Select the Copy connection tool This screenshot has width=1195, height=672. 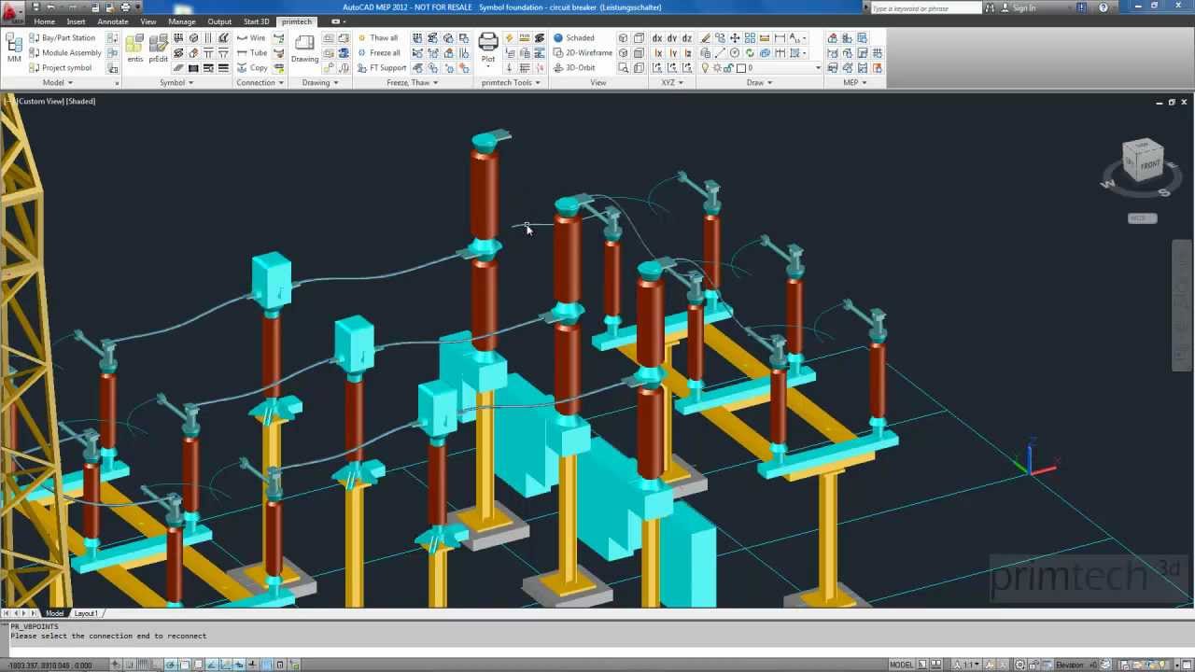257,67
